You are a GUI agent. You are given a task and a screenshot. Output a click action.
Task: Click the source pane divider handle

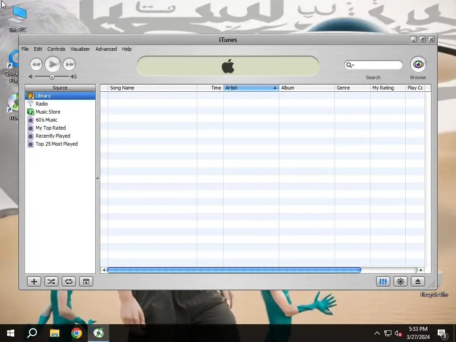coord(98,179)
